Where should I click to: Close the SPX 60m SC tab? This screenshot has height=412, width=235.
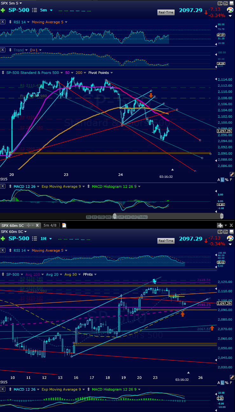pos(37,225)
